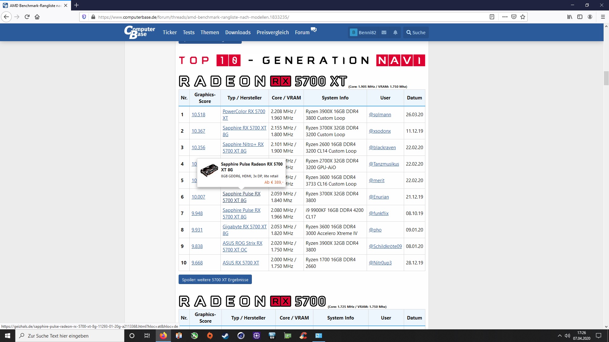609x342 pixels.
Task: Click the Suche search button
Action: point(416,33)
